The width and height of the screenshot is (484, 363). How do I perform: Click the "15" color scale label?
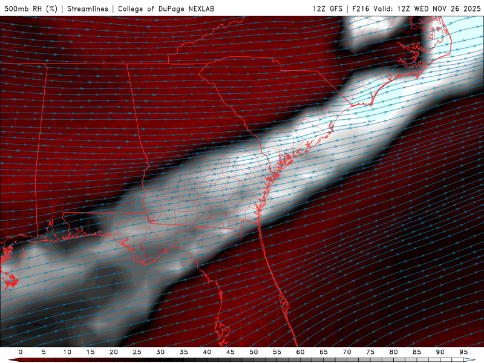(x=90, y=352)
